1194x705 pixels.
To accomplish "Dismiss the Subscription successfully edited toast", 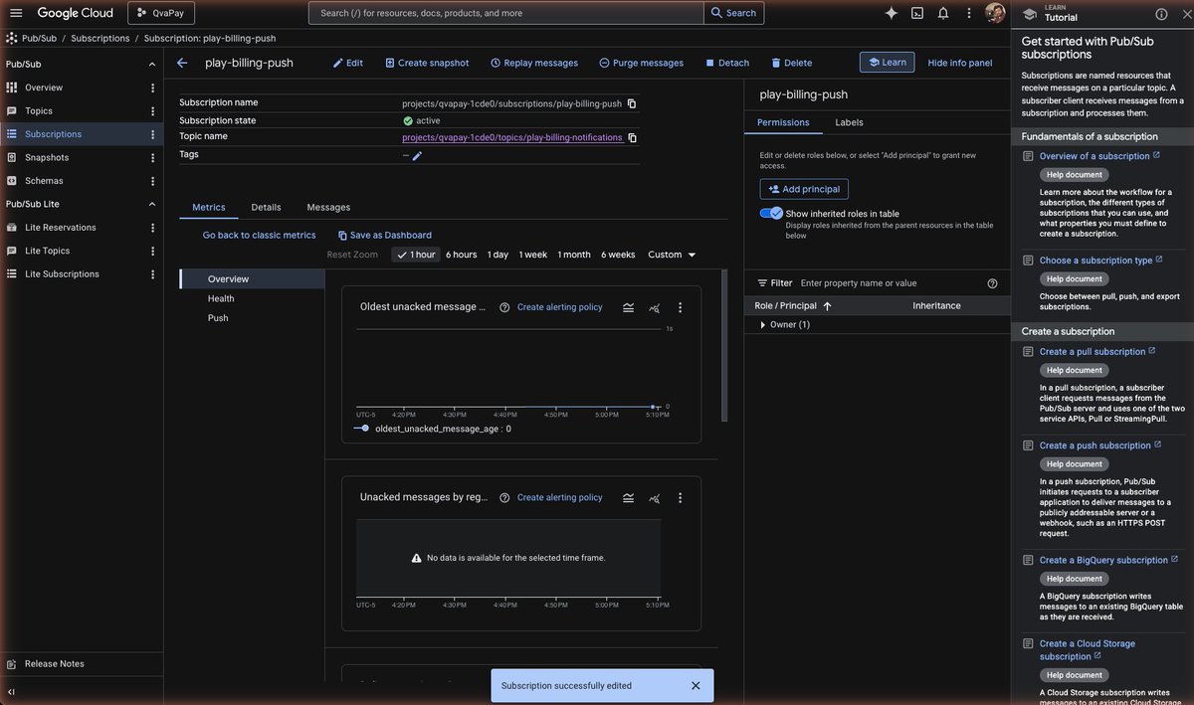I will tap(696, 686).
